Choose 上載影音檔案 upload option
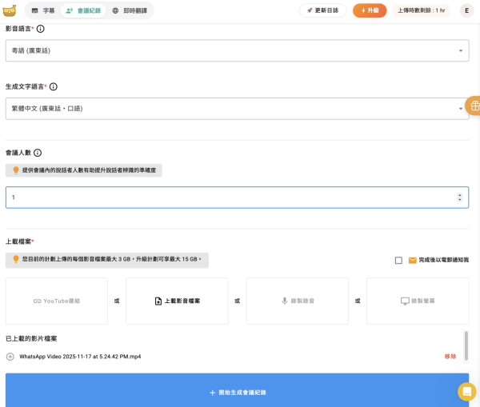 [177, 301]
